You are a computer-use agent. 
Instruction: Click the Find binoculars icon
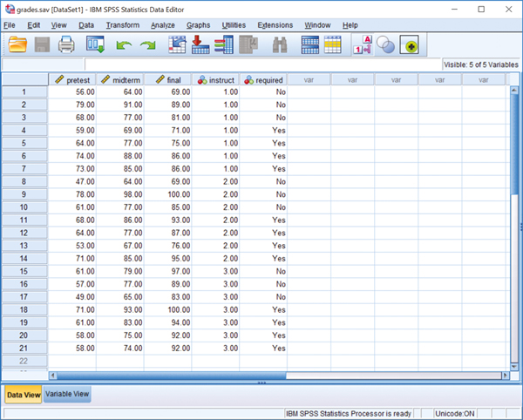coord(280,45)
